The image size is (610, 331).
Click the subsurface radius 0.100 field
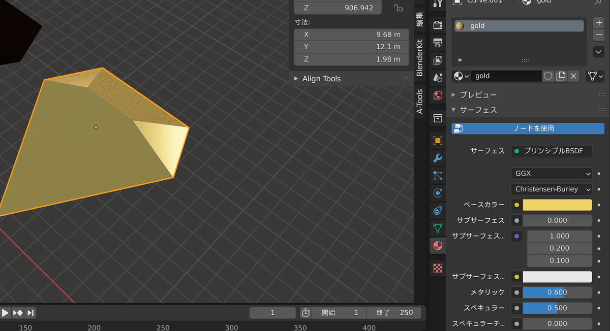559,260
